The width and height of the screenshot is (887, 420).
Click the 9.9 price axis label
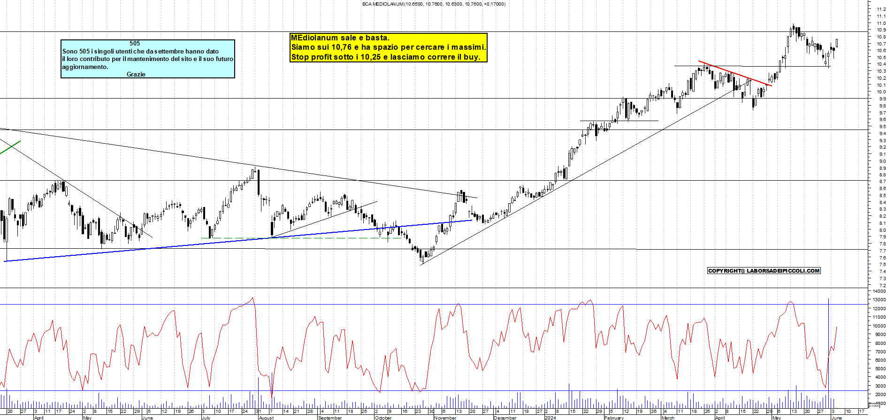point(882,99)
